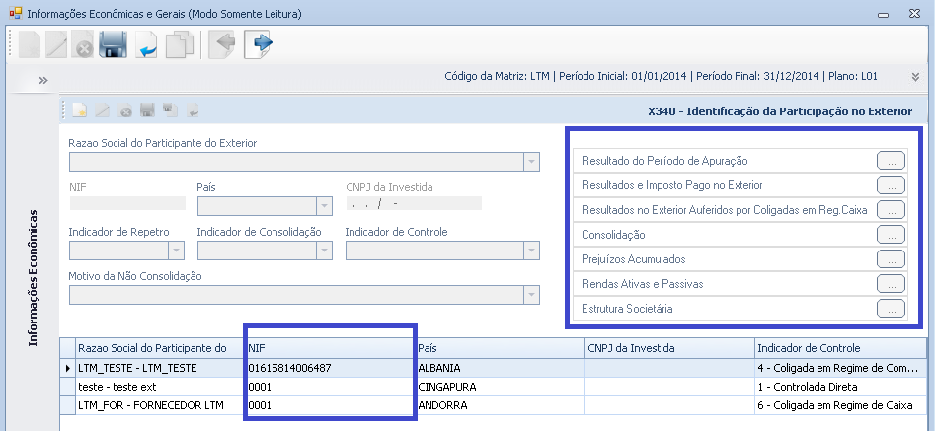This screenshot has height=431, width=935.
Task: Go to previous page with grey arrow icon
Action: click(x=223, y=44)
